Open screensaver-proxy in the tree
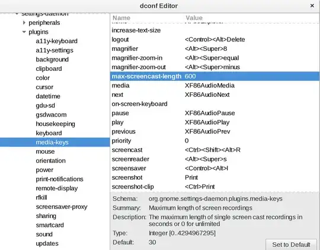 62,207
